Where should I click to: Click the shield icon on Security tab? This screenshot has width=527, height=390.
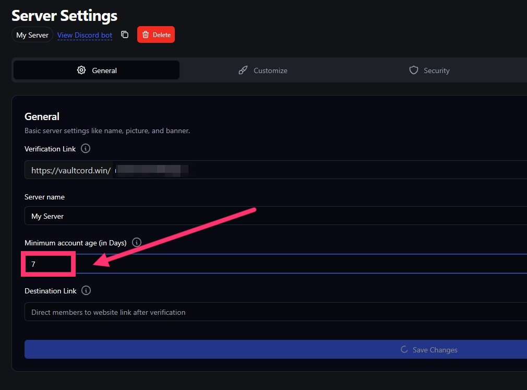pos(414,70)
